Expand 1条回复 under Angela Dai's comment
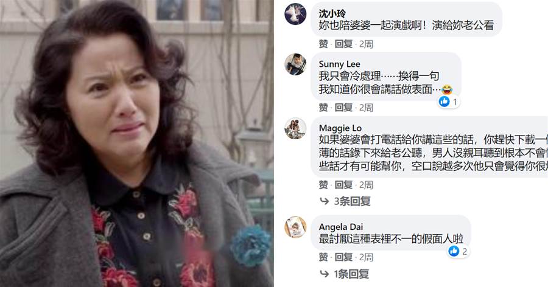 point(351,274)
